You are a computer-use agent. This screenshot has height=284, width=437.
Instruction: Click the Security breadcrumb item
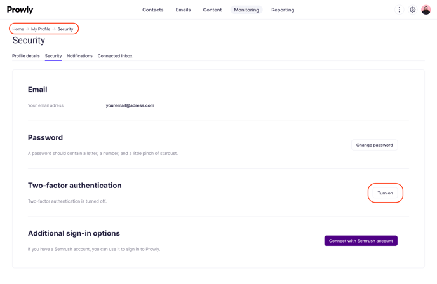65,29
